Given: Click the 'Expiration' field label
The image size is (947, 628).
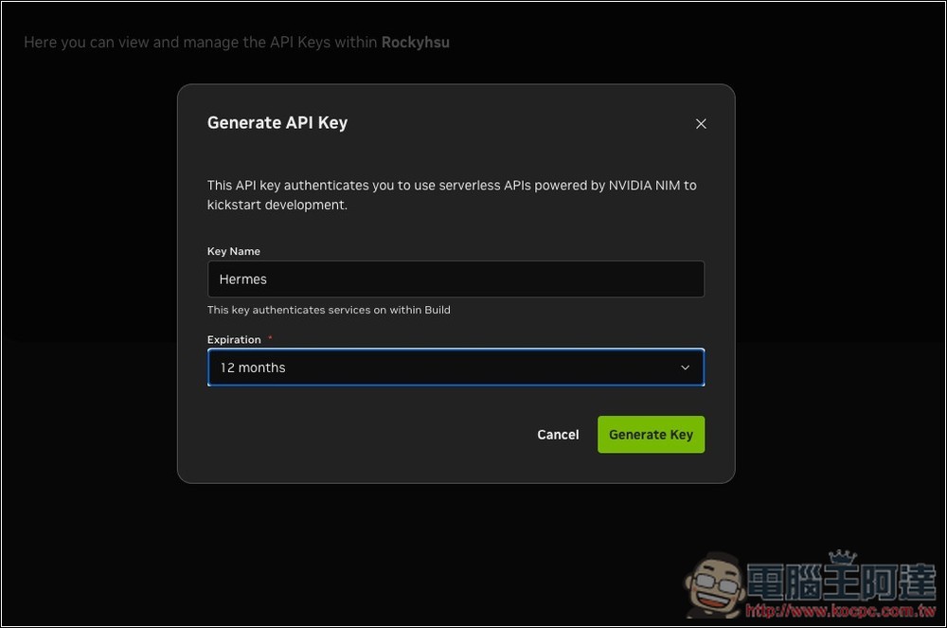Looking at the screenshot, I should point(234,339).
